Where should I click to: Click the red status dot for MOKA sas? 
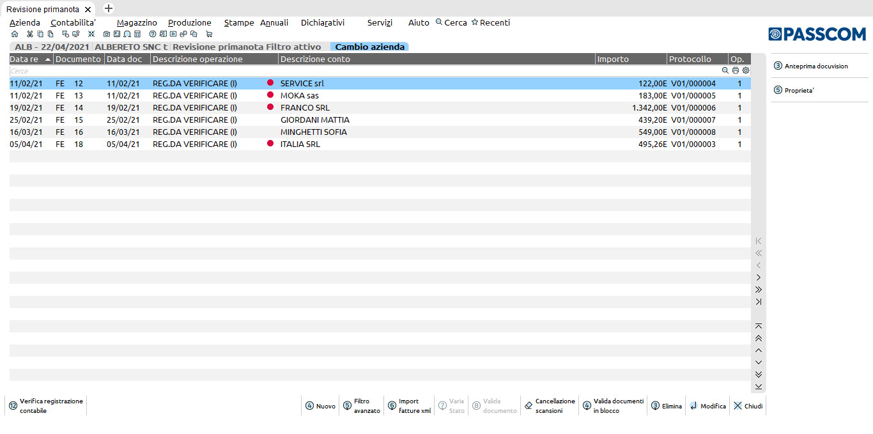(270, 95)
